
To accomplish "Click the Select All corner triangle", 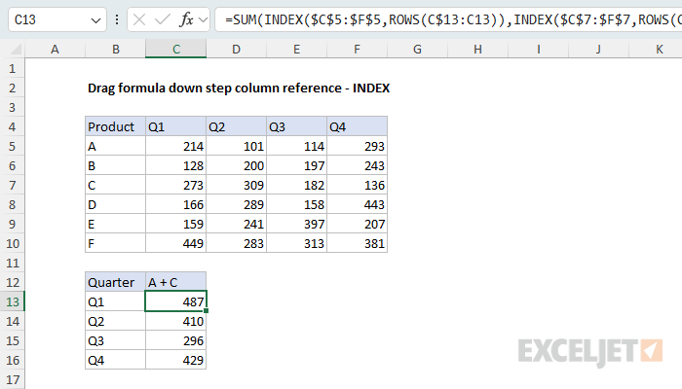I will coord(17,50).
